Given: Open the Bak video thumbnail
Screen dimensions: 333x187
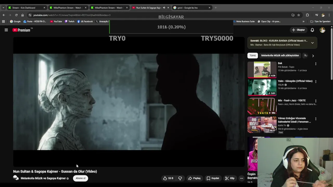Looking at the screenshot, I should (x=262, y=69).
